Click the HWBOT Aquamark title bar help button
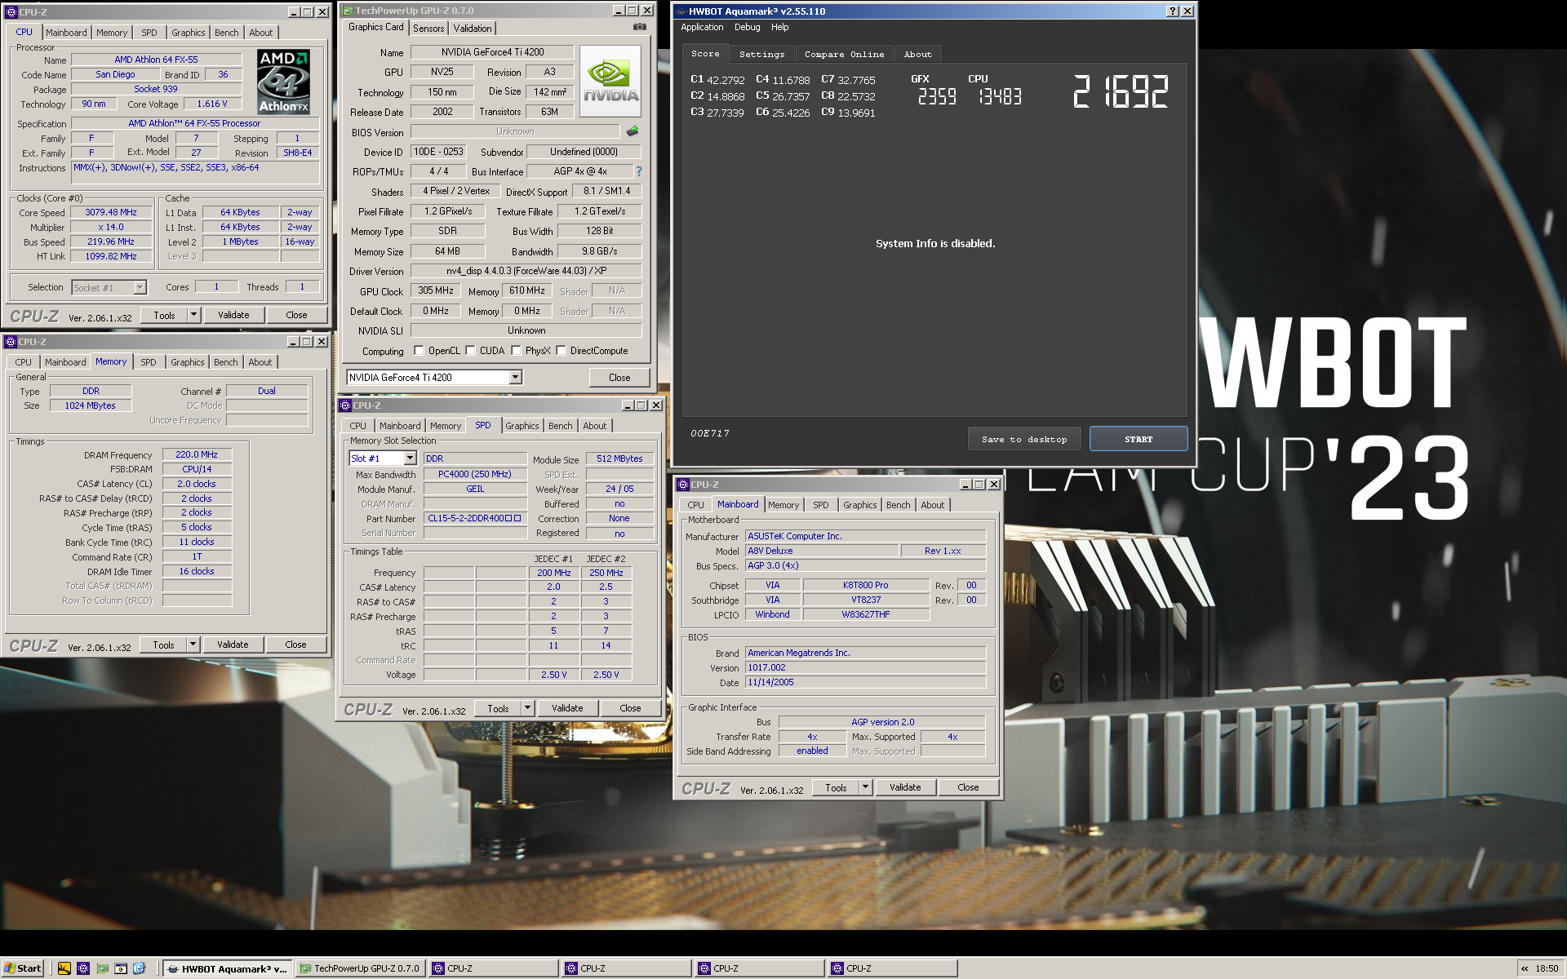The width and height of the screenshot is (1567, 979). tap(1173, 11)
